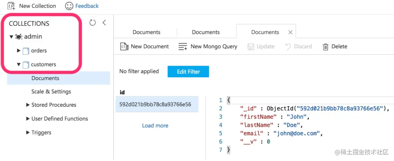Click the Update label
Viewport: 394px width, 161px height.
pos(265,47)
